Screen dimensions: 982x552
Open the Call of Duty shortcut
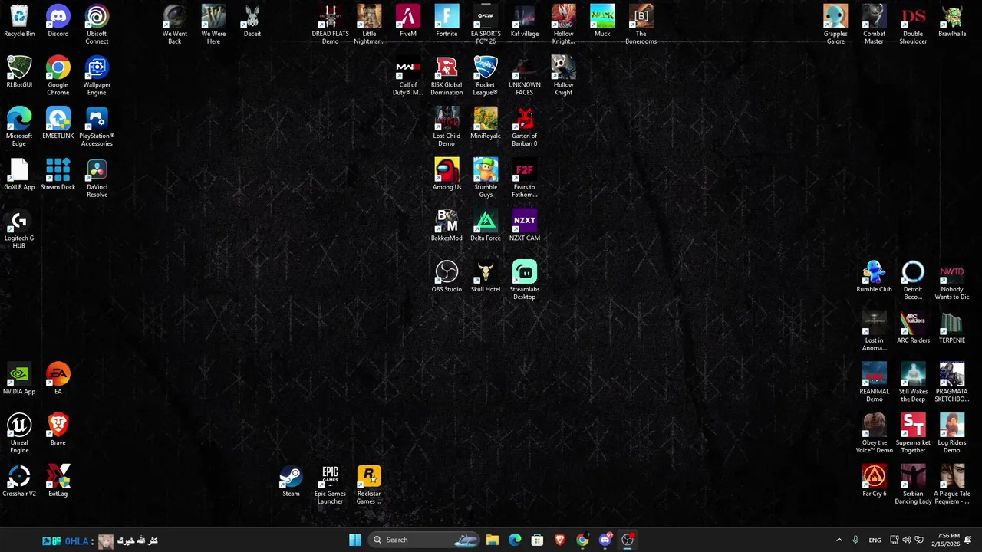click(408, 76)
